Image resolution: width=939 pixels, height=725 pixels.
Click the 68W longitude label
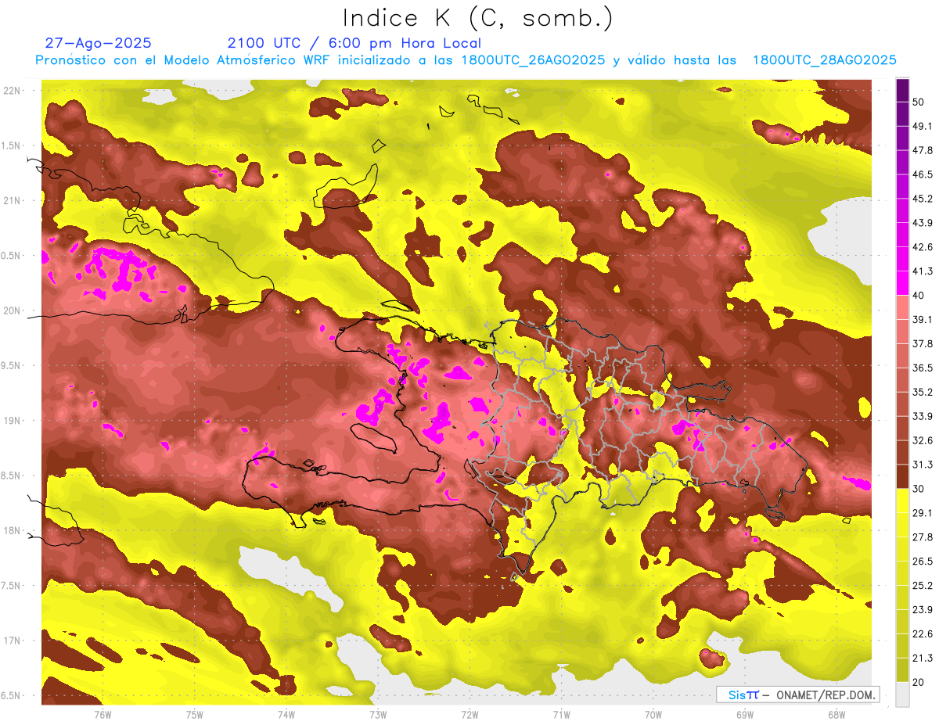tap(836, 714)
